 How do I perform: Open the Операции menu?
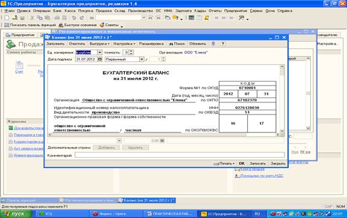pos(42,11)
